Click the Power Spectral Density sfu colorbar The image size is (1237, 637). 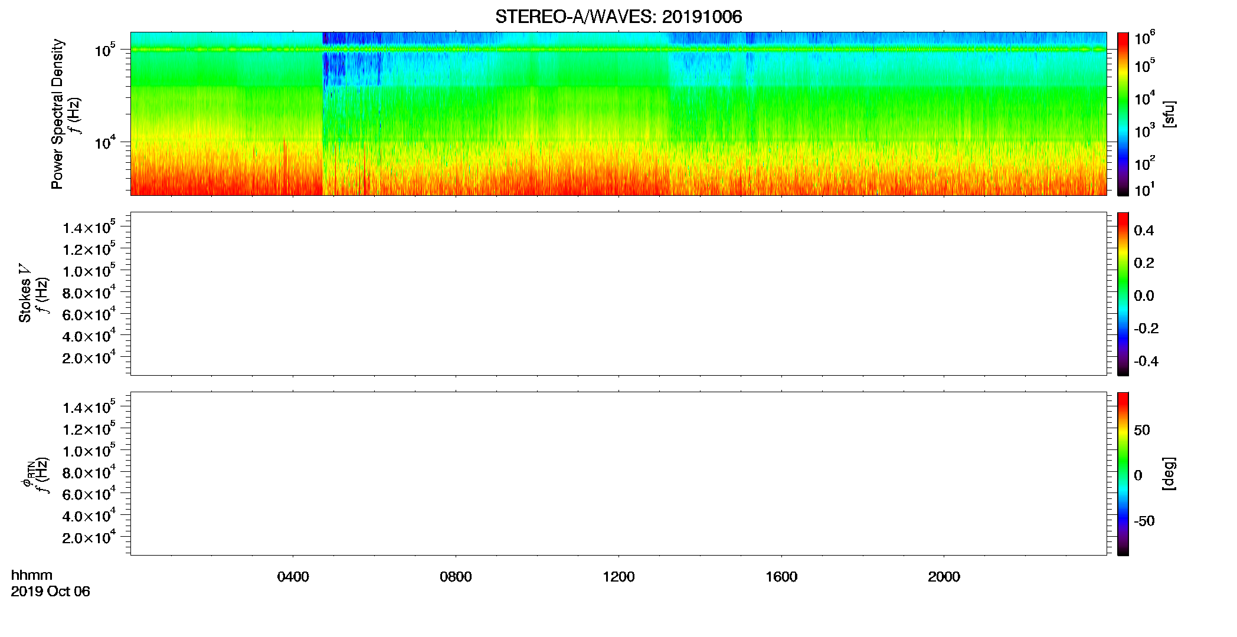[x=1123, y=114]
